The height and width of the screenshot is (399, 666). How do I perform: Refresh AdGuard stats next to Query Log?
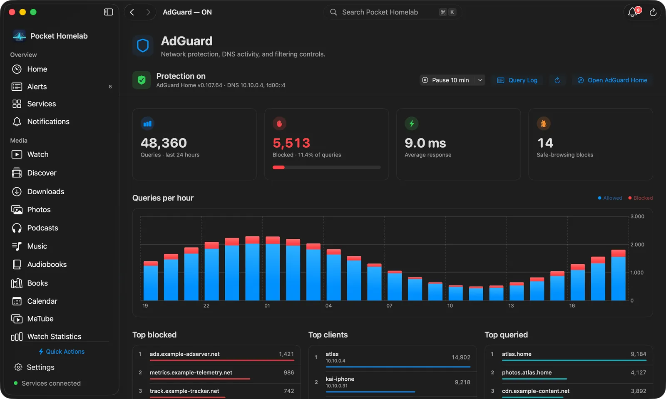tap(557, 80)
